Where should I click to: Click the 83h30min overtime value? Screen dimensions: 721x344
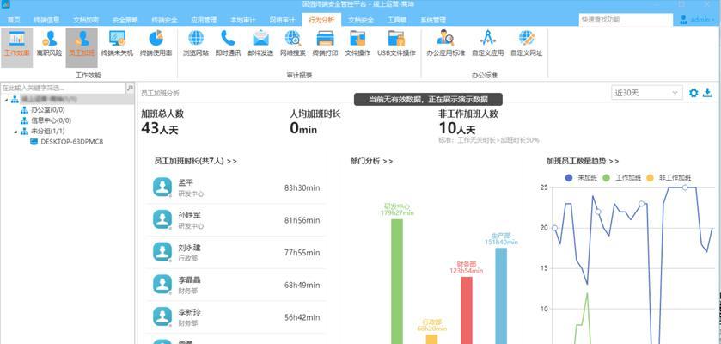(x=302, y=187)
